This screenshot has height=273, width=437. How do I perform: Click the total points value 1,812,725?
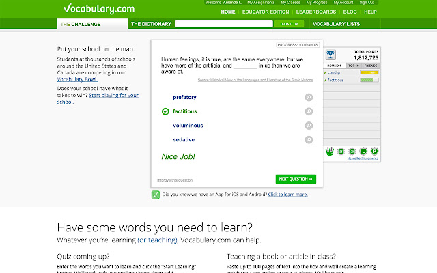click(366, 57)
